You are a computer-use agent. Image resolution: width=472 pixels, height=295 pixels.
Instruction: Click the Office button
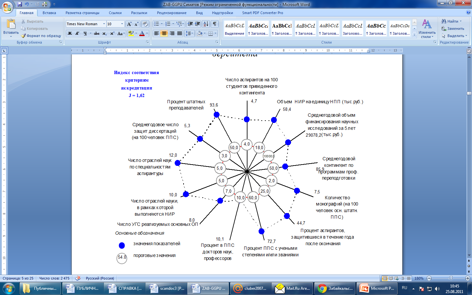(x=7, y=7)
